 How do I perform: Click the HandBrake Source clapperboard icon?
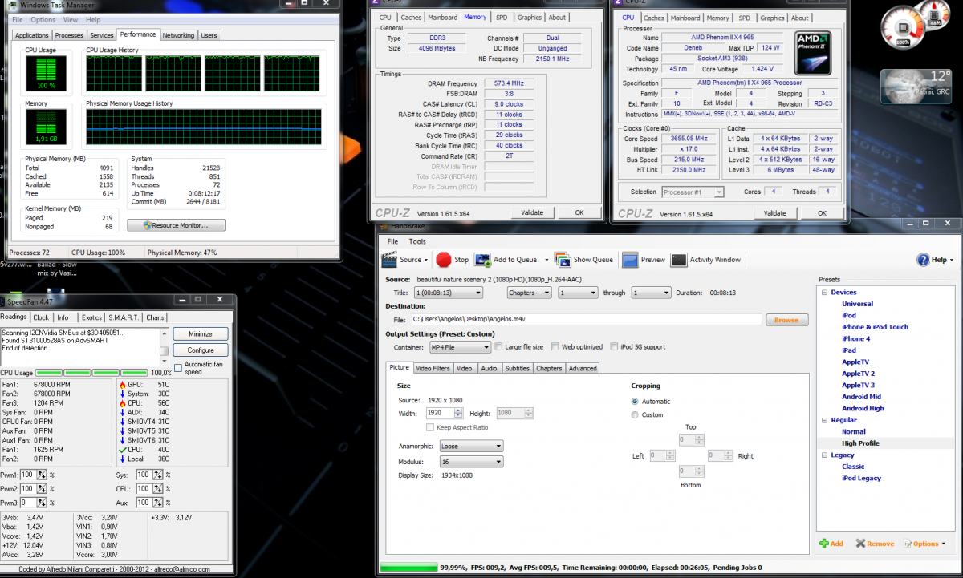pyautogui.click(x=389, y=259)
